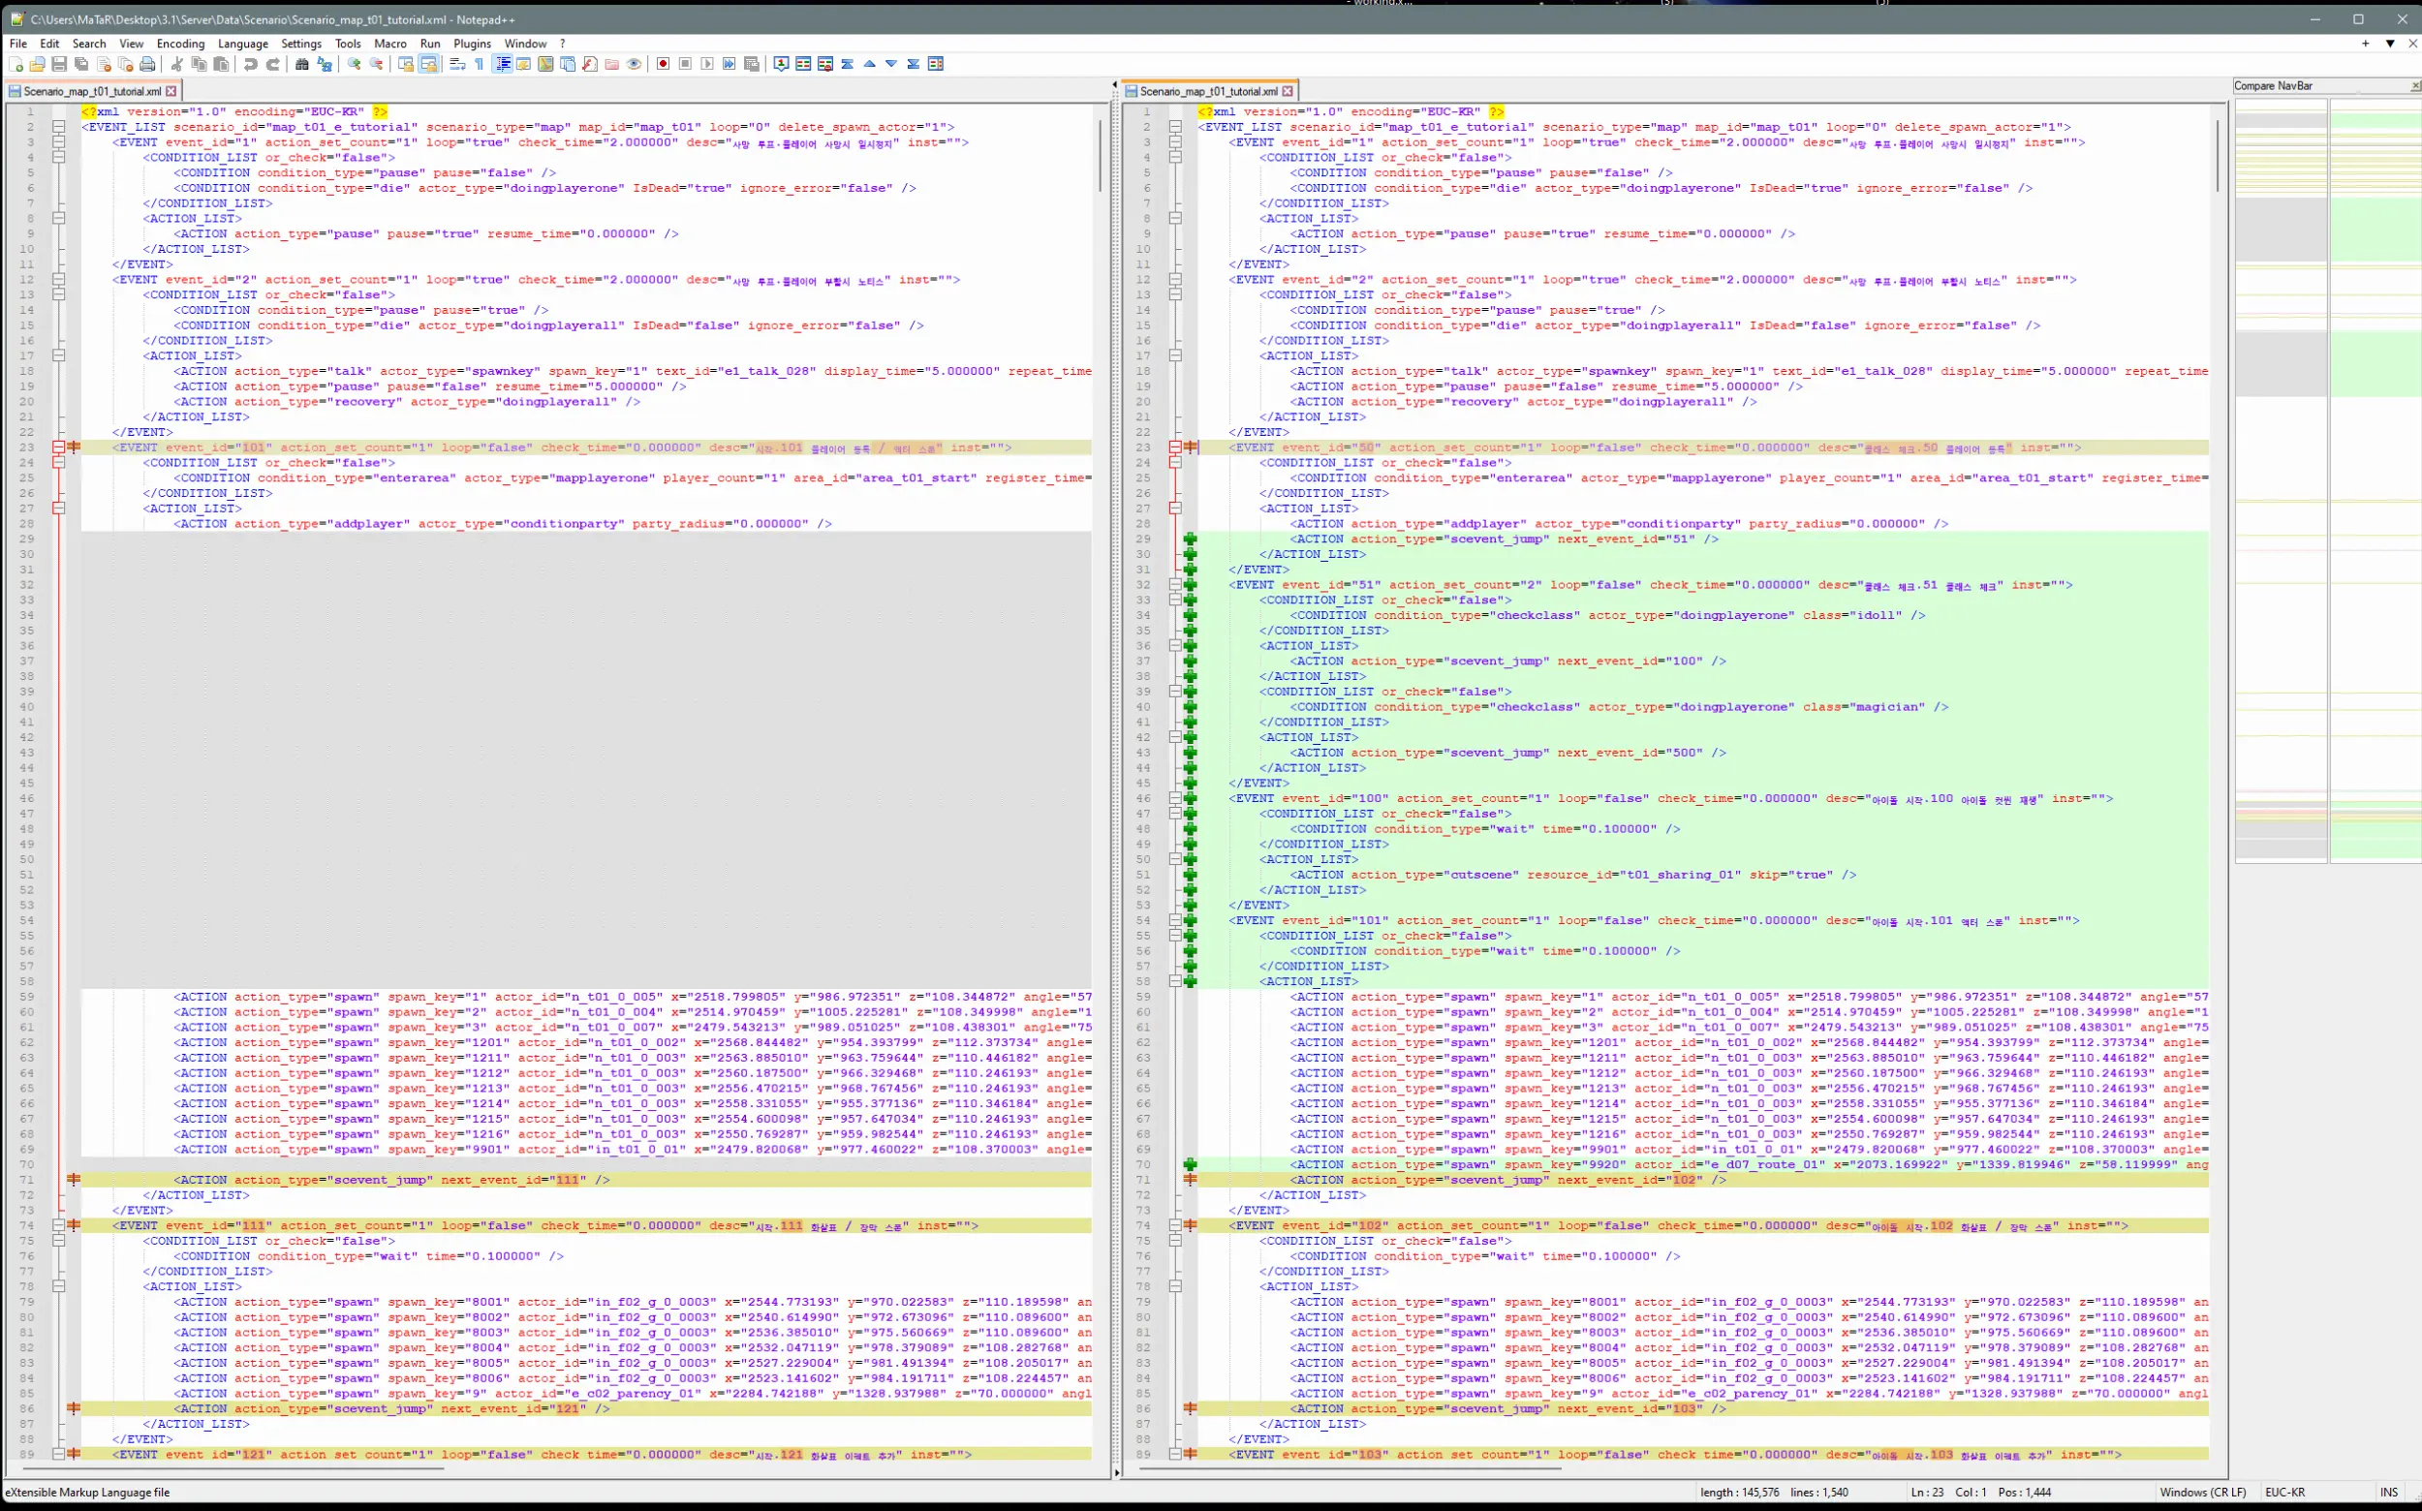The height and width of the screenshot is (1511, 2422).
Task: Click the Show all characters pilcrow icon
Action: pyautogui.click(x=479, y=64)
